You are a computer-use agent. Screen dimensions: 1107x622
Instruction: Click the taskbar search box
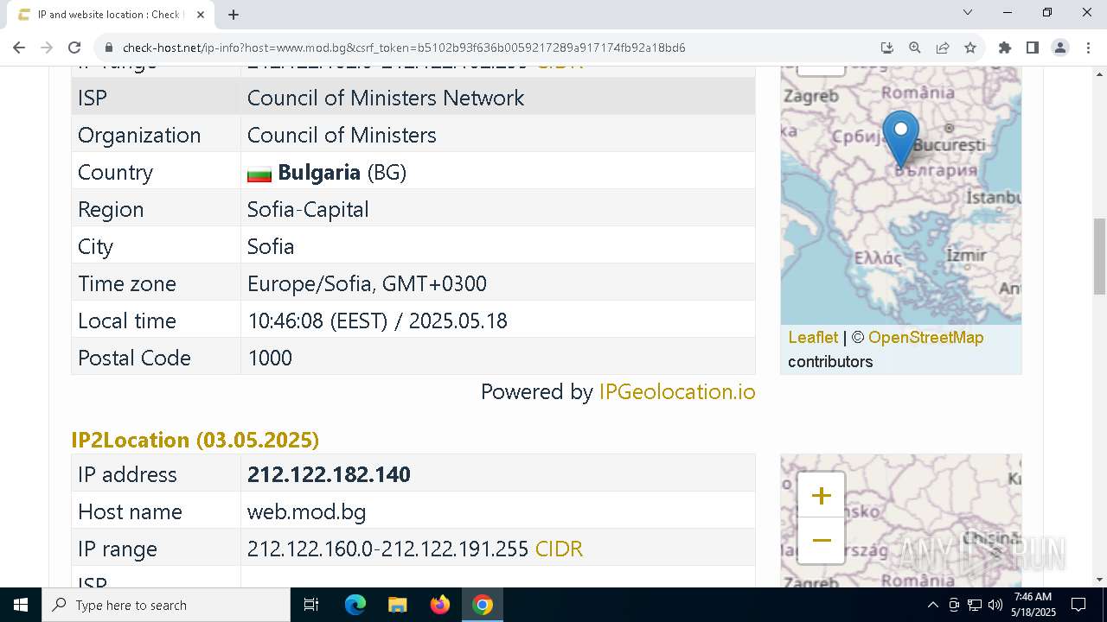166,605
